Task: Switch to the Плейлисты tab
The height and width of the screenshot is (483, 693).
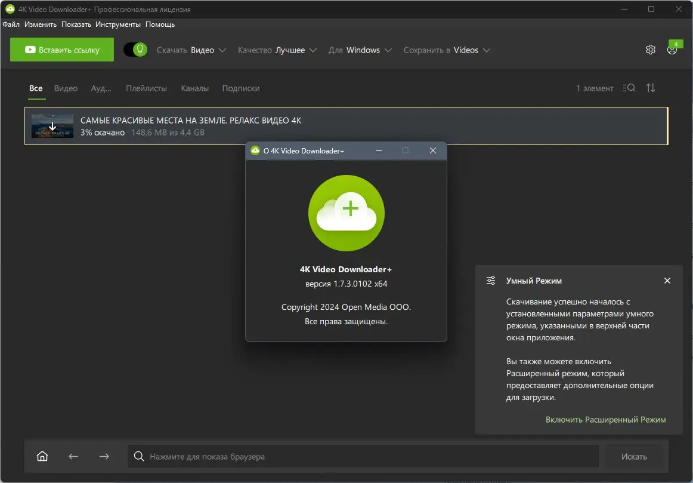Action: coord(146,88)
